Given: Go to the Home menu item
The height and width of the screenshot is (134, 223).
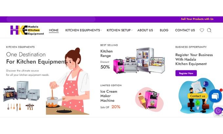Looking at the screenshot, I should [x=54, y=30].
